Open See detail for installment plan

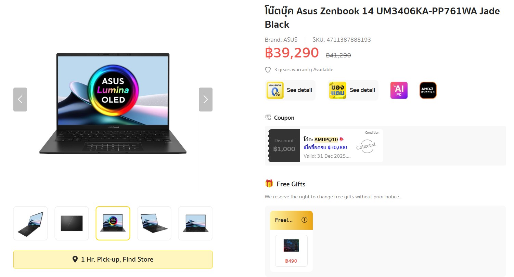tap(299, 90)
